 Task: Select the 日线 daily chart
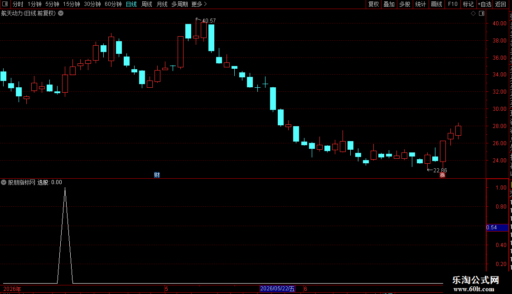click(131, 4)
